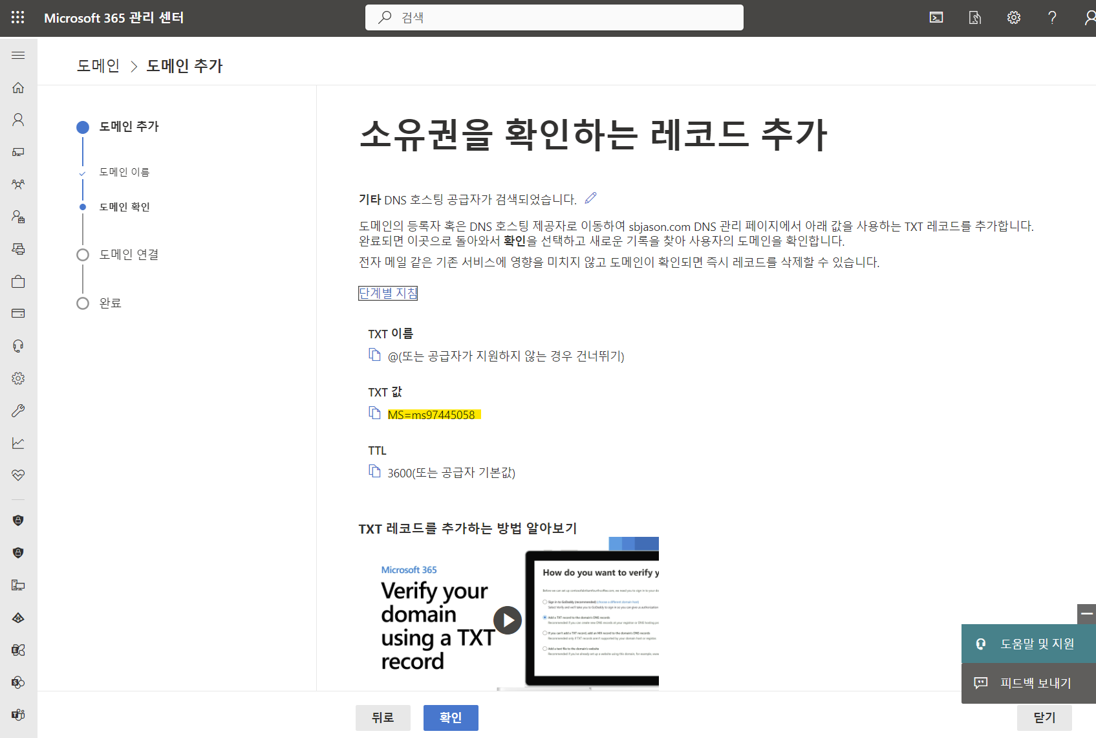Click the highlighted MS=ms97445058 text
1096x738 pixels.
(431, 415)
